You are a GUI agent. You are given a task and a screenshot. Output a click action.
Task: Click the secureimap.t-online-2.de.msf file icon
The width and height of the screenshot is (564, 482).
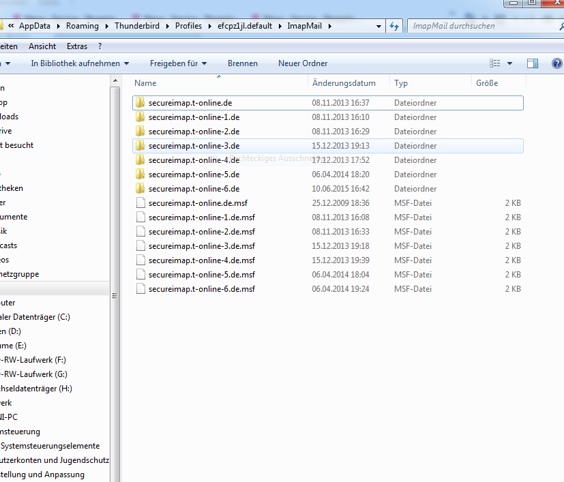[140, 232]
